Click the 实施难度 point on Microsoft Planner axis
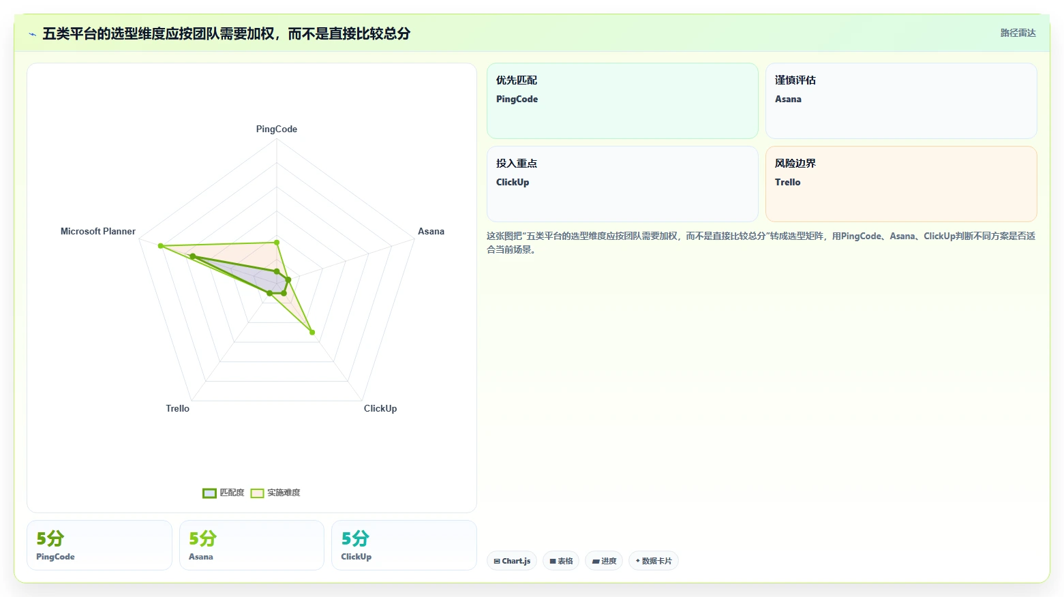Image resolution: width=1064 pixels, height=597 pixels. click(160, 246)
